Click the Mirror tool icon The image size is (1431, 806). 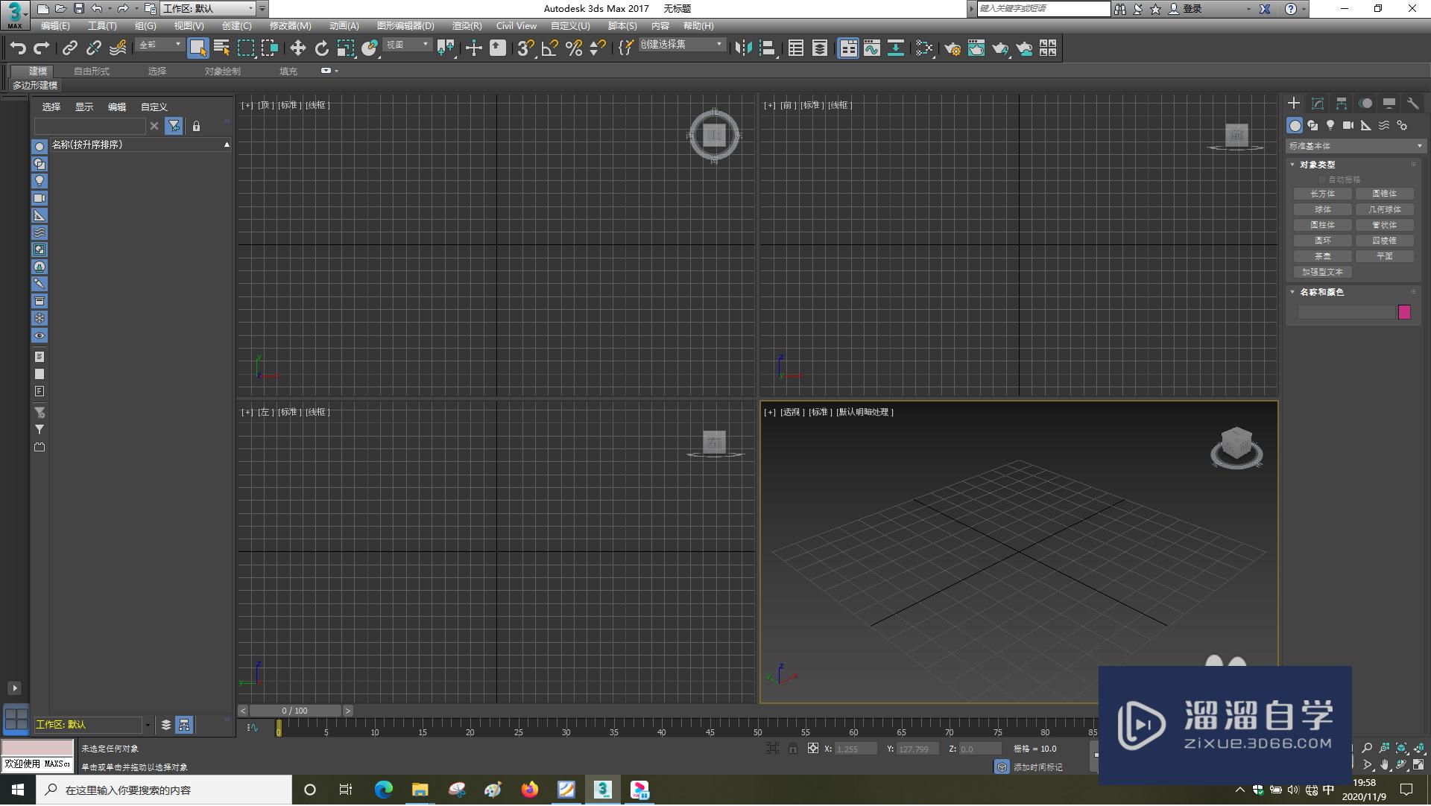coord(742,48)
